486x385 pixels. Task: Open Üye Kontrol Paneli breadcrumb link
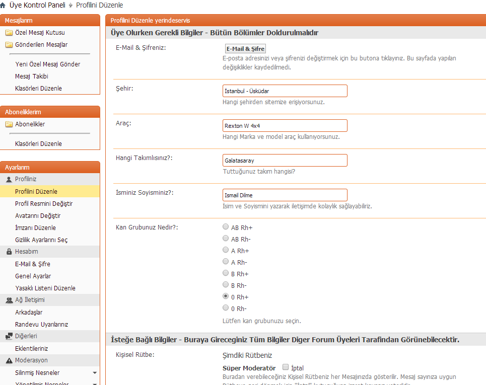pyautogui.click(x=37, y=5)
